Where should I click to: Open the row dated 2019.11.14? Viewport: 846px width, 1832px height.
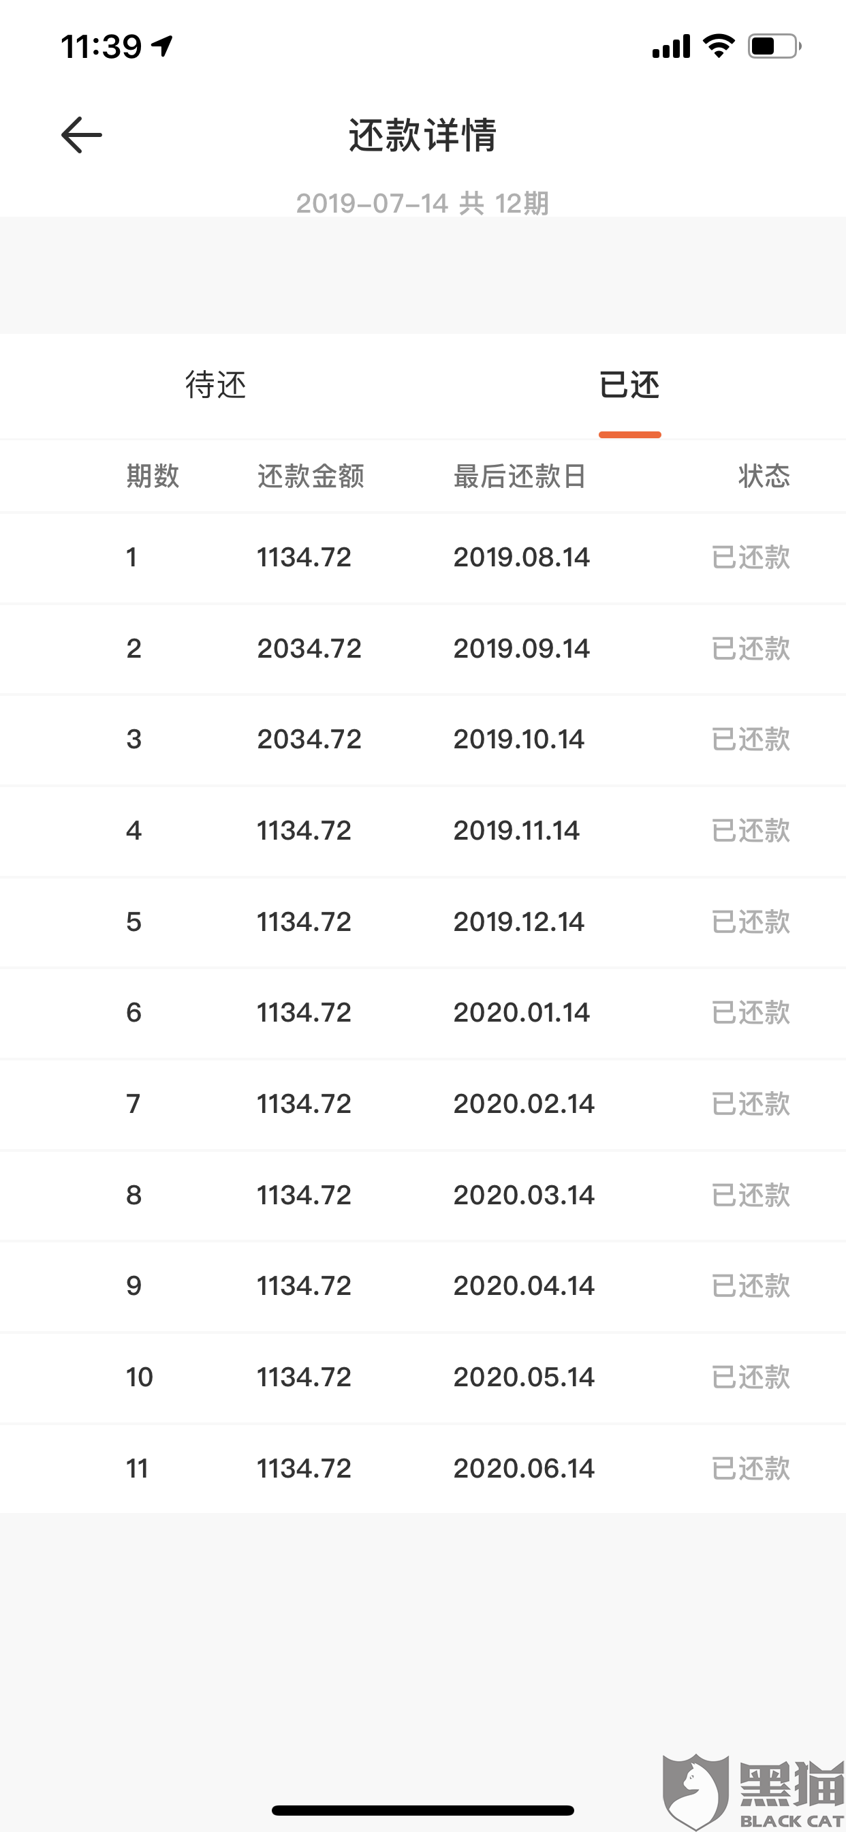pos(423,831)
